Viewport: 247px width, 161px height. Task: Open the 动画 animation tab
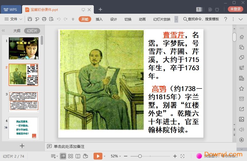point(142,19)
